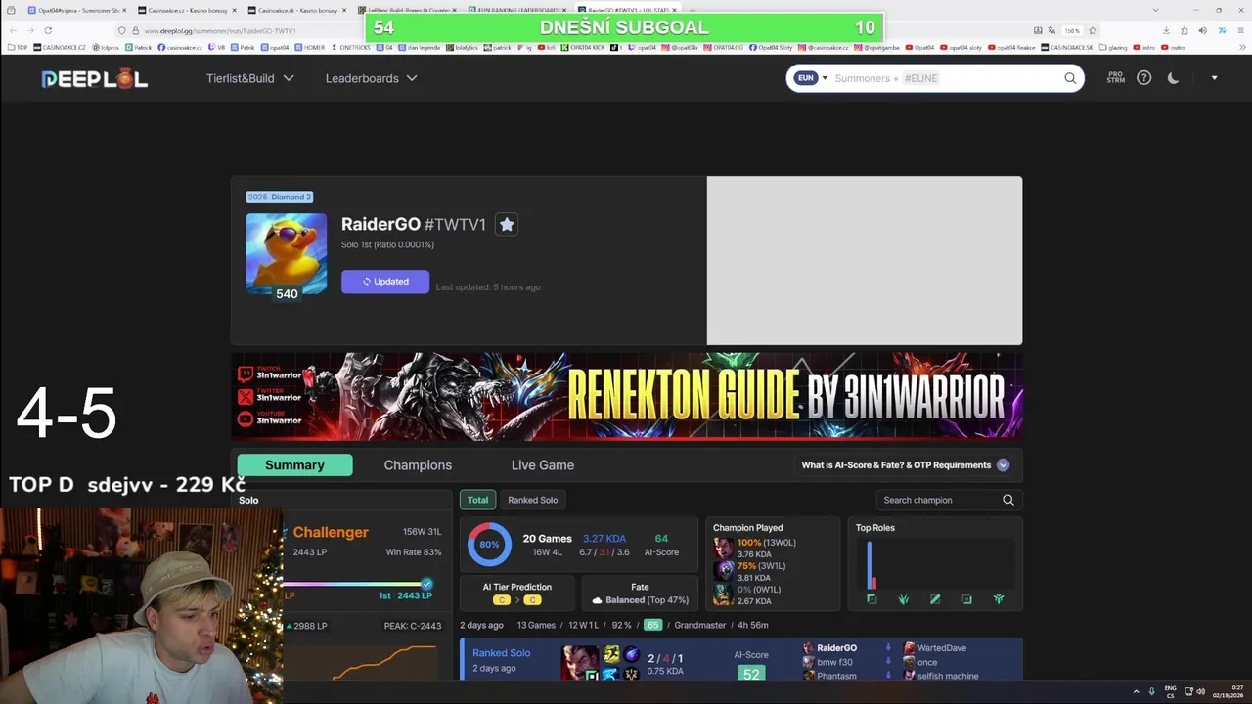This screenshot has width=1252, height=704.
Task: Click the LP progress slider handle
Action: click(426, 584)
